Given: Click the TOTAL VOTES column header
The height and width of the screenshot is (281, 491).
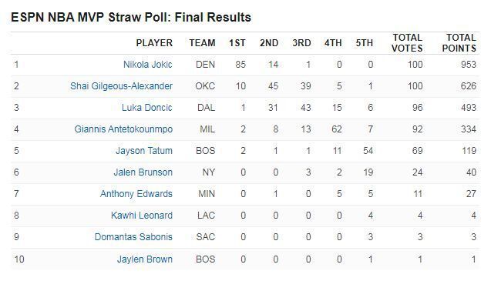Looking at the screenshot, I should click(407, 43).
